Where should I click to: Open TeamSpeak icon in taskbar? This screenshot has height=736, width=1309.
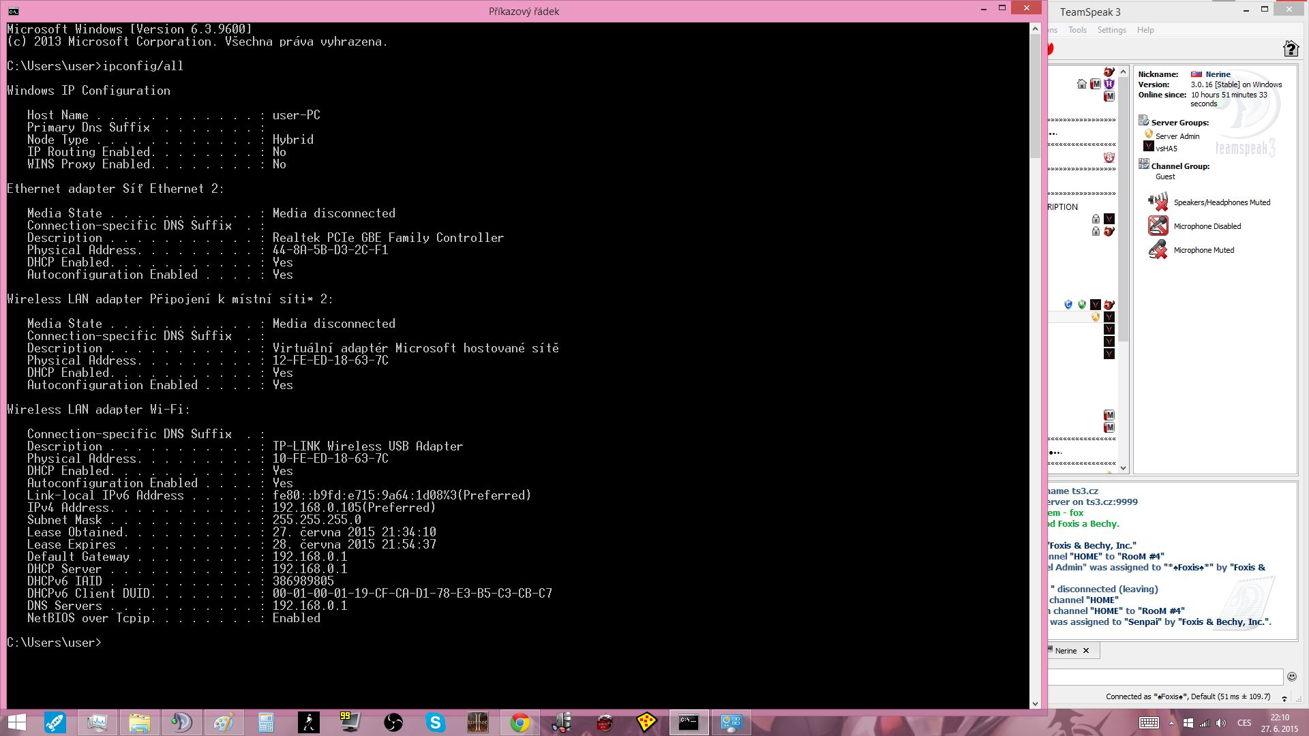[181, 722]
